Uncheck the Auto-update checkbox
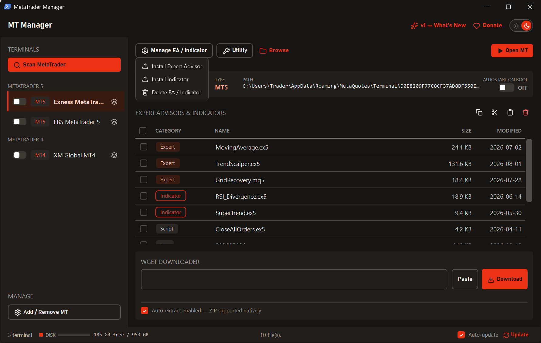The image size is (541, 343). pyautogui.click(x=461, y=335)
